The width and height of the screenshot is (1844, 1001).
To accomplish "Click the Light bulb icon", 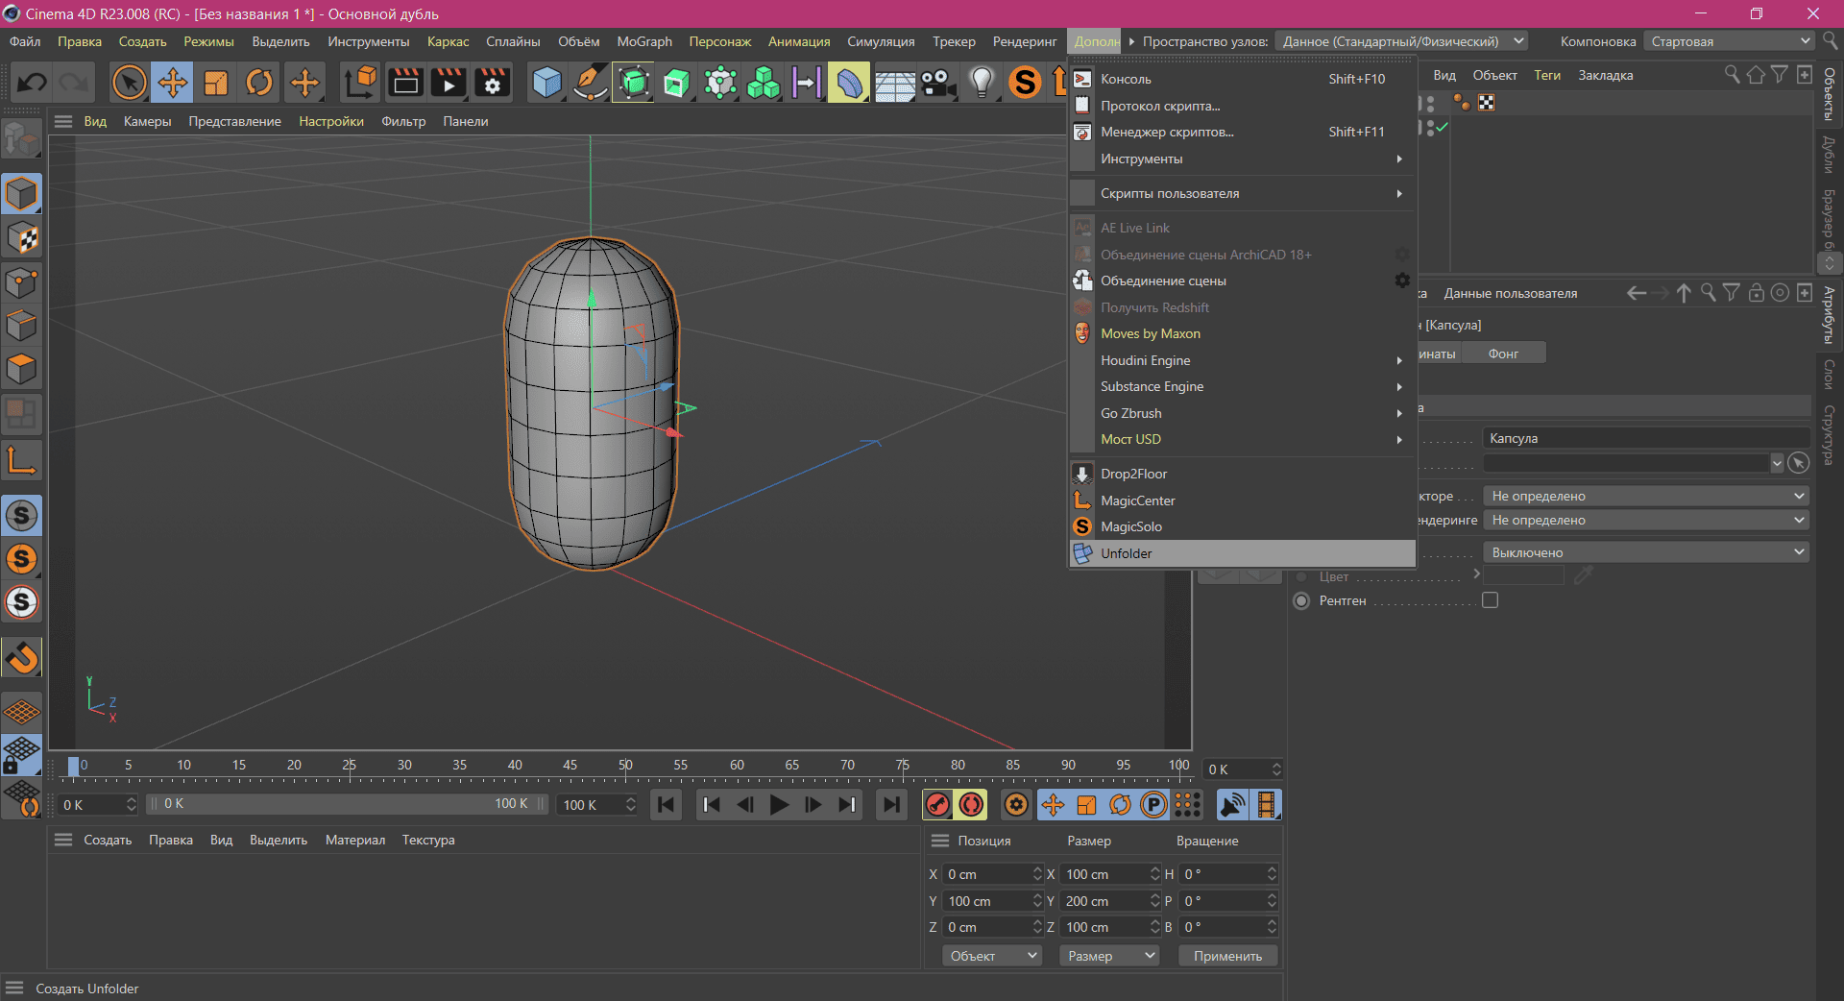I will [x=981, y=83].
